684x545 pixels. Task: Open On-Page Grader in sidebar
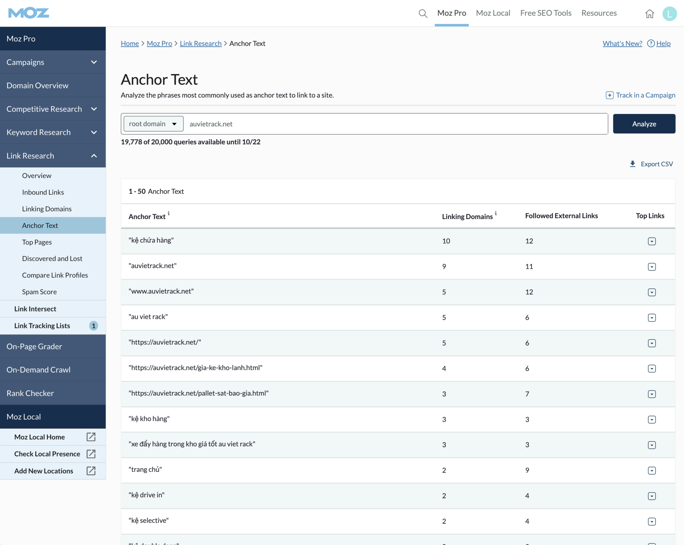click(x=53, y=346)
